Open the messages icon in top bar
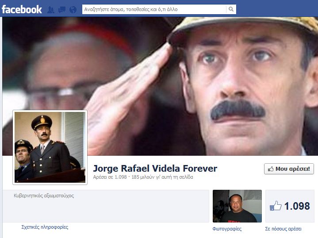Viewport: 318px width, 238px height. coord(62,9)
